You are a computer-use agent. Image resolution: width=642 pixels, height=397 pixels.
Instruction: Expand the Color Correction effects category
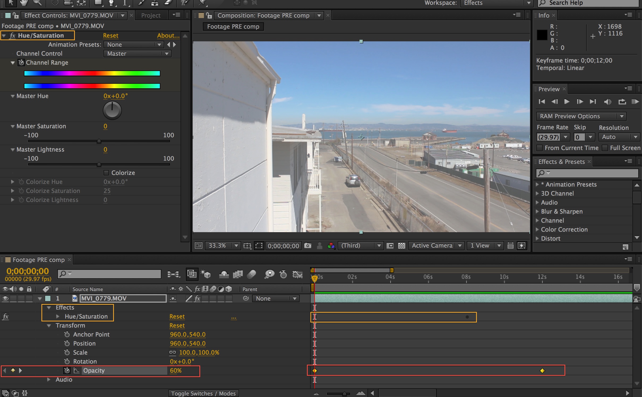(x=537, y=230)
